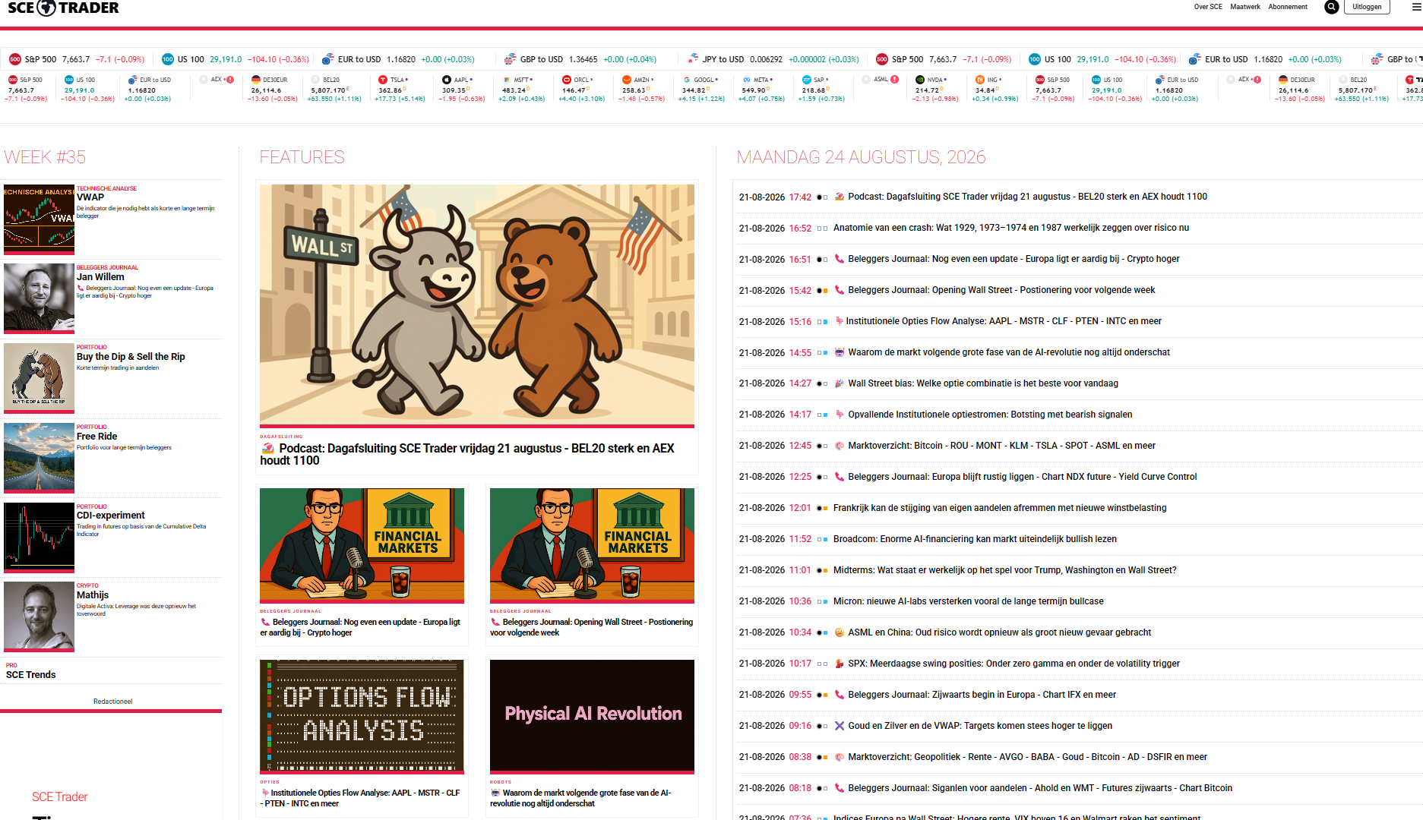Click the icon before 'Marktoverzicht: Geopolitiek'
This screenshot has height=820, width=1423.
[x=840, y=757]
